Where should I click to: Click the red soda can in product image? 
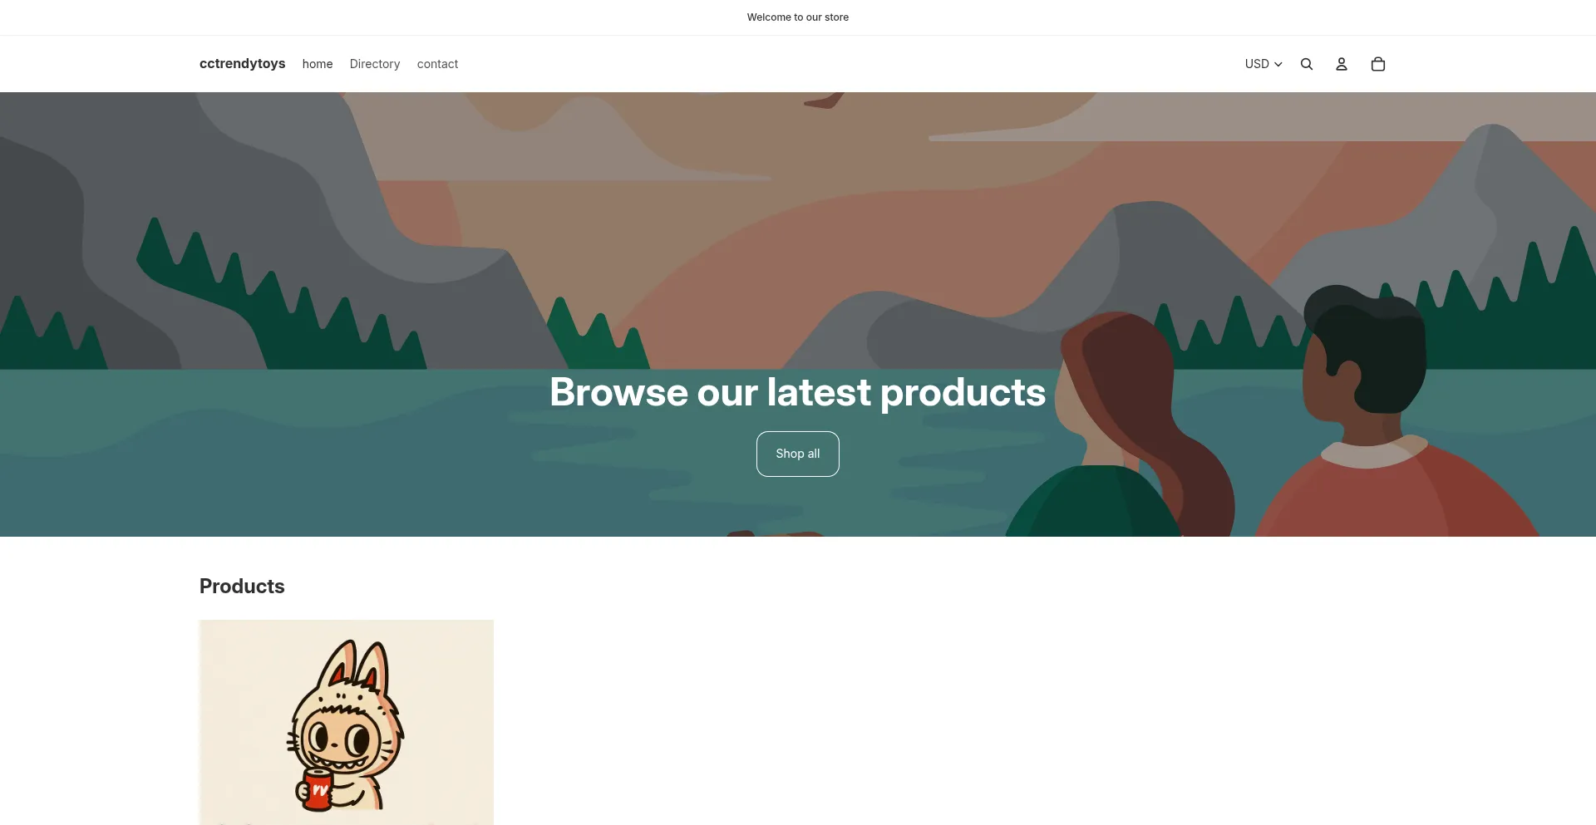coord(317,789)
